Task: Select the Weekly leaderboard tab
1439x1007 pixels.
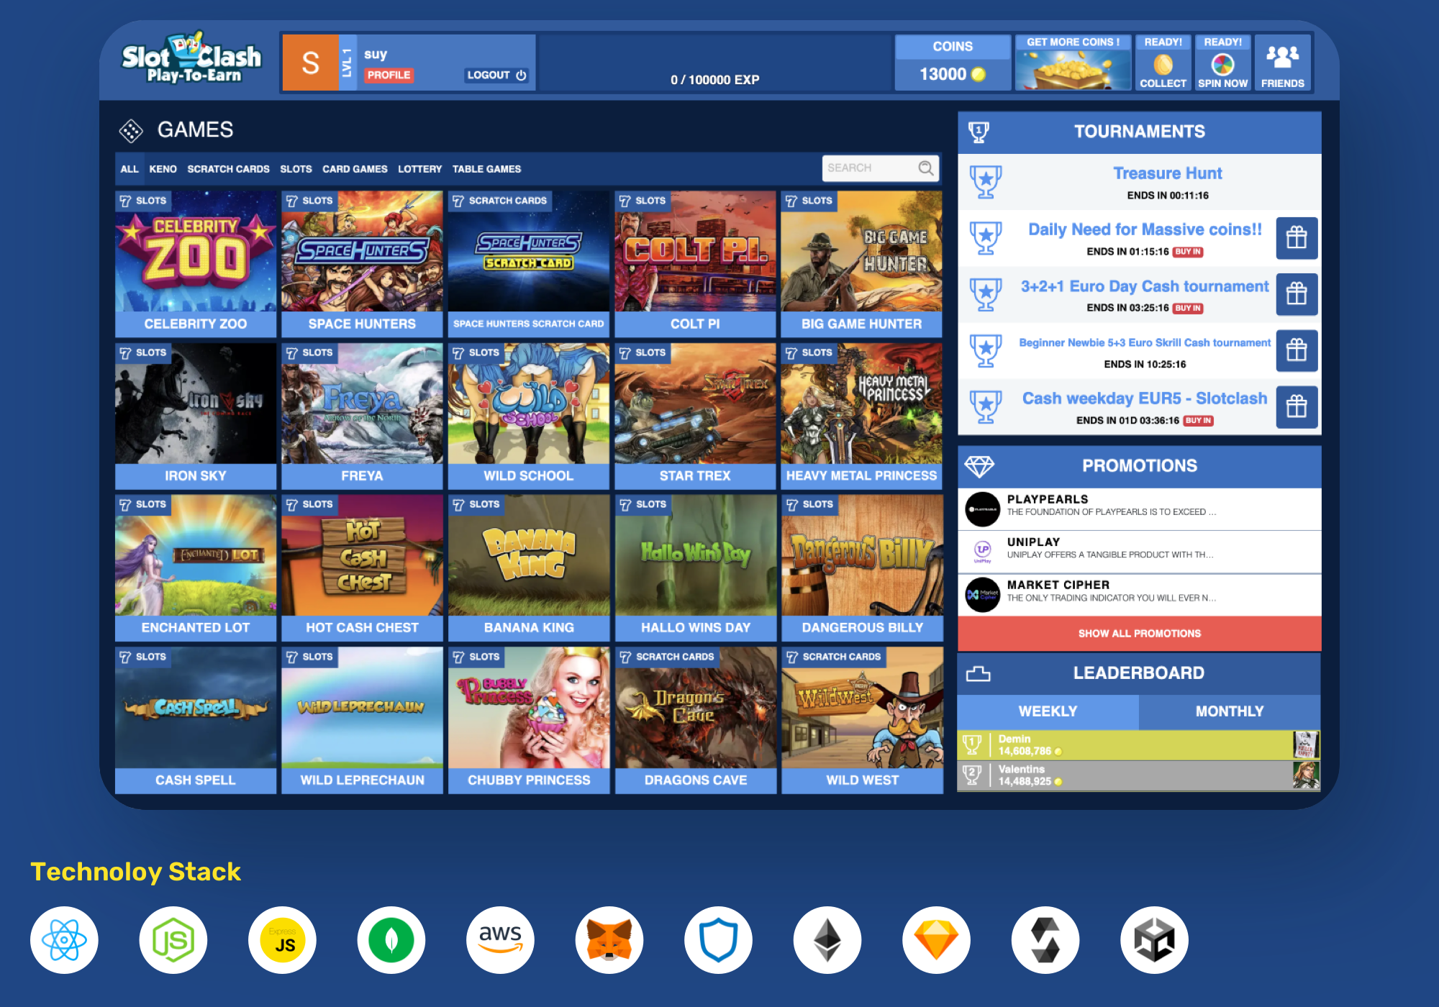Action: click(1048, 711)
